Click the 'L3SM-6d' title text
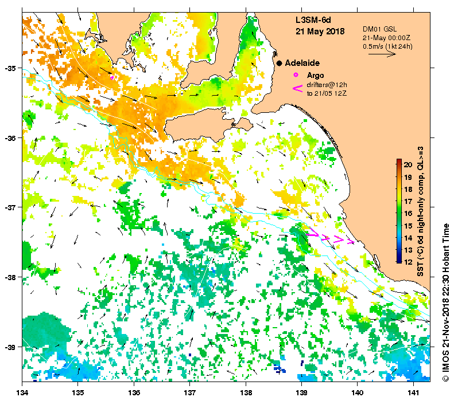The height and width of the screenshot is (401, 454). [313, 20]
